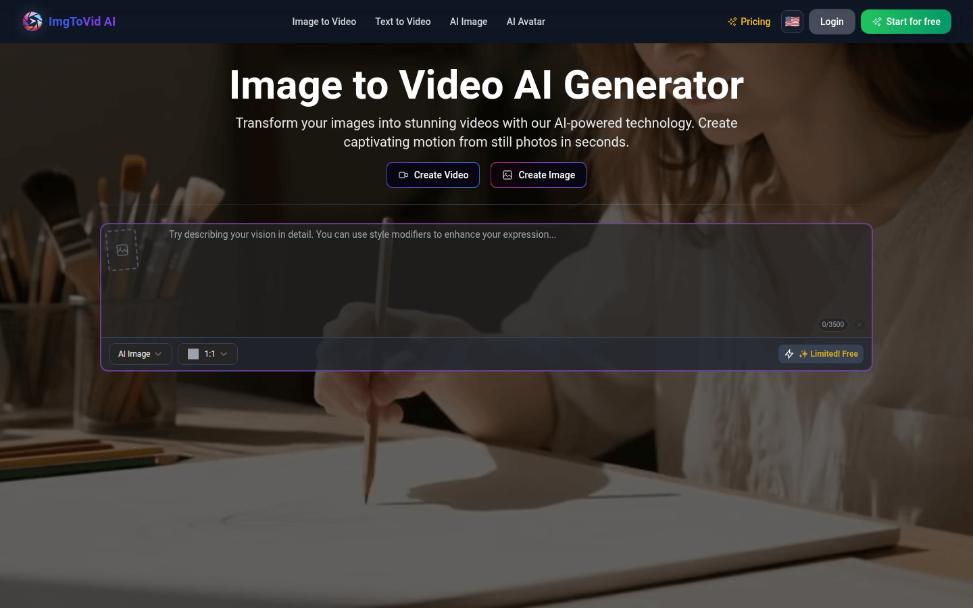Click the green Start for free button
Screen dimensions: 973x608
click(905, 22)
